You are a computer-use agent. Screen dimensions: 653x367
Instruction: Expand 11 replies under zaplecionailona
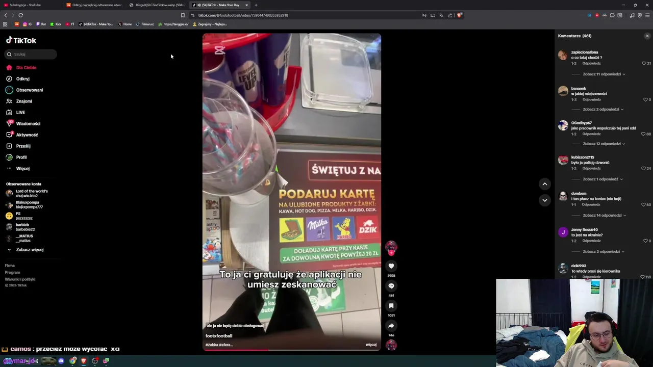(604, 74)
